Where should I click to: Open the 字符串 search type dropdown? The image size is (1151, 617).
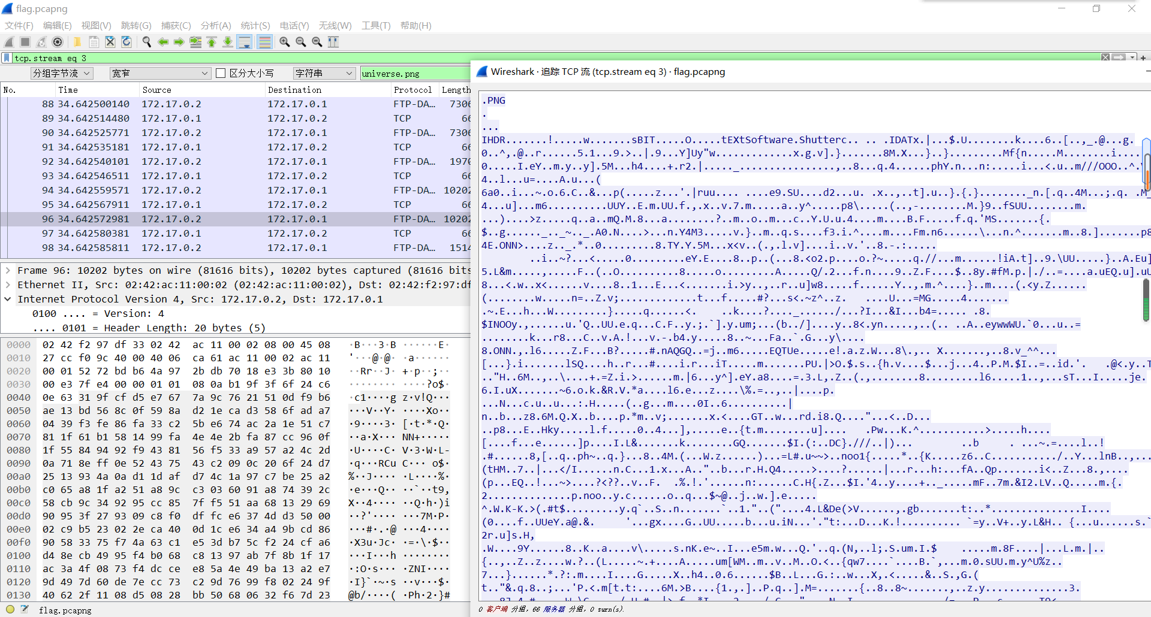324,73
